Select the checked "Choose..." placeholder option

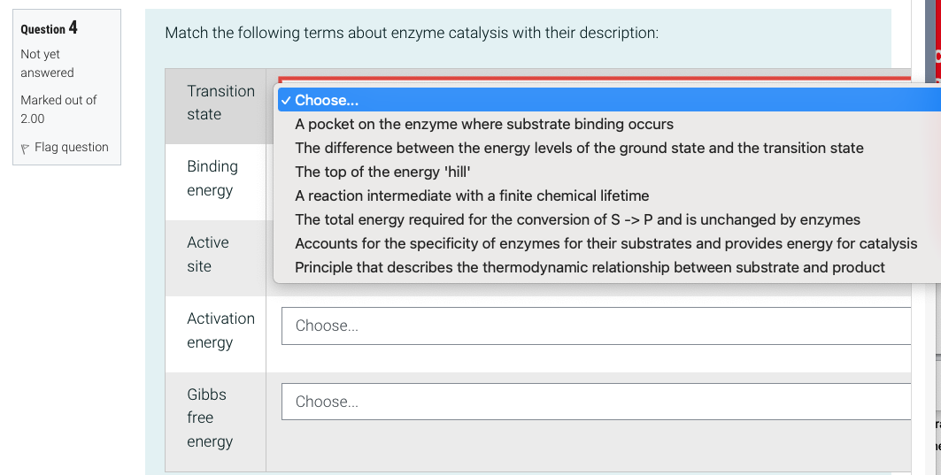pyautogui.click(x=326, y=100)
